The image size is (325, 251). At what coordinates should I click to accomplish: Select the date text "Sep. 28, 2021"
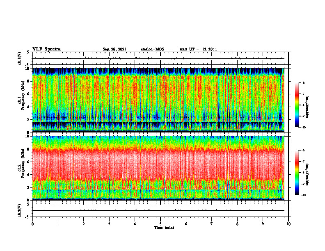(114, 49)
